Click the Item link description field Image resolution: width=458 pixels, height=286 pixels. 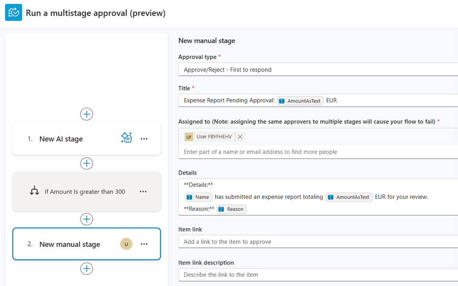pyautogui.click(x=318, y=275)
